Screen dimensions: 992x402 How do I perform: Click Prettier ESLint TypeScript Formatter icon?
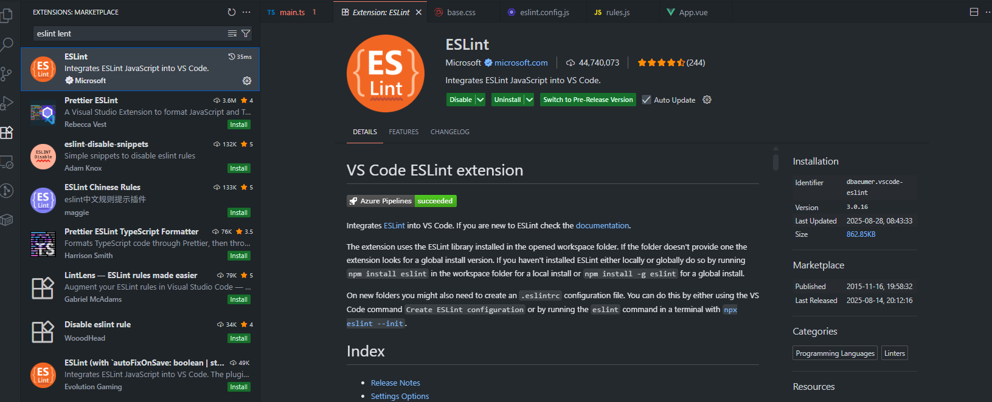(x=43, y=244)
